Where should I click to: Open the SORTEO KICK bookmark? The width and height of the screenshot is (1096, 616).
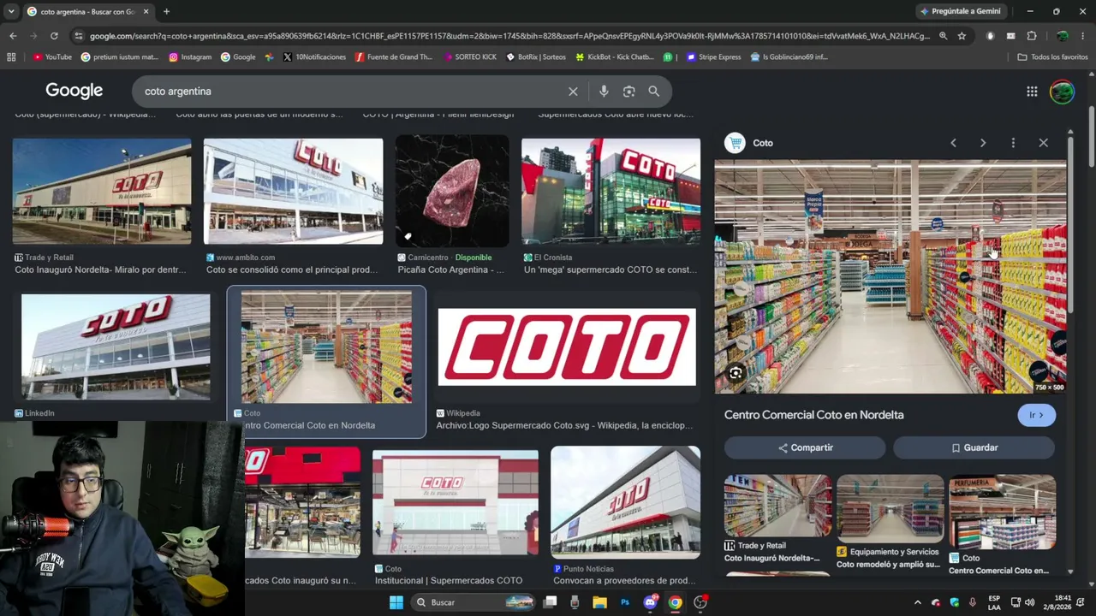468,57
